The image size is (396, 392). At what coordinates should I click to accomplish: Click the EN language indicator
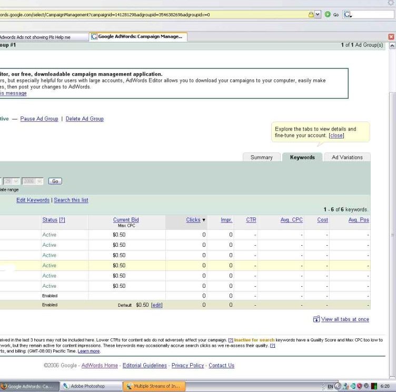tap(330, 386)
